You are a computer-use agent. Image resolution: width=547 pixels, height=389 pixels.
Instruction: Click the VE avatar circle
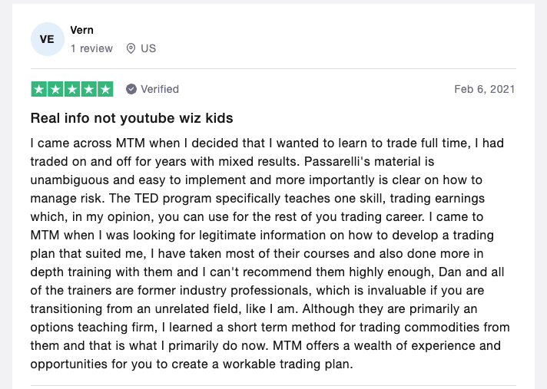pos(47,39)
